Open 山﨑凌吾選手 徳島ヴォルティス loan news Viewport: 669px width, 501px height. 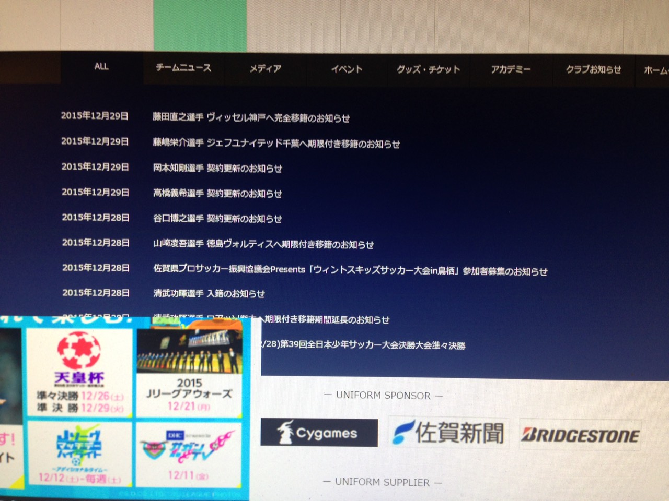click(x=263, y=244)
